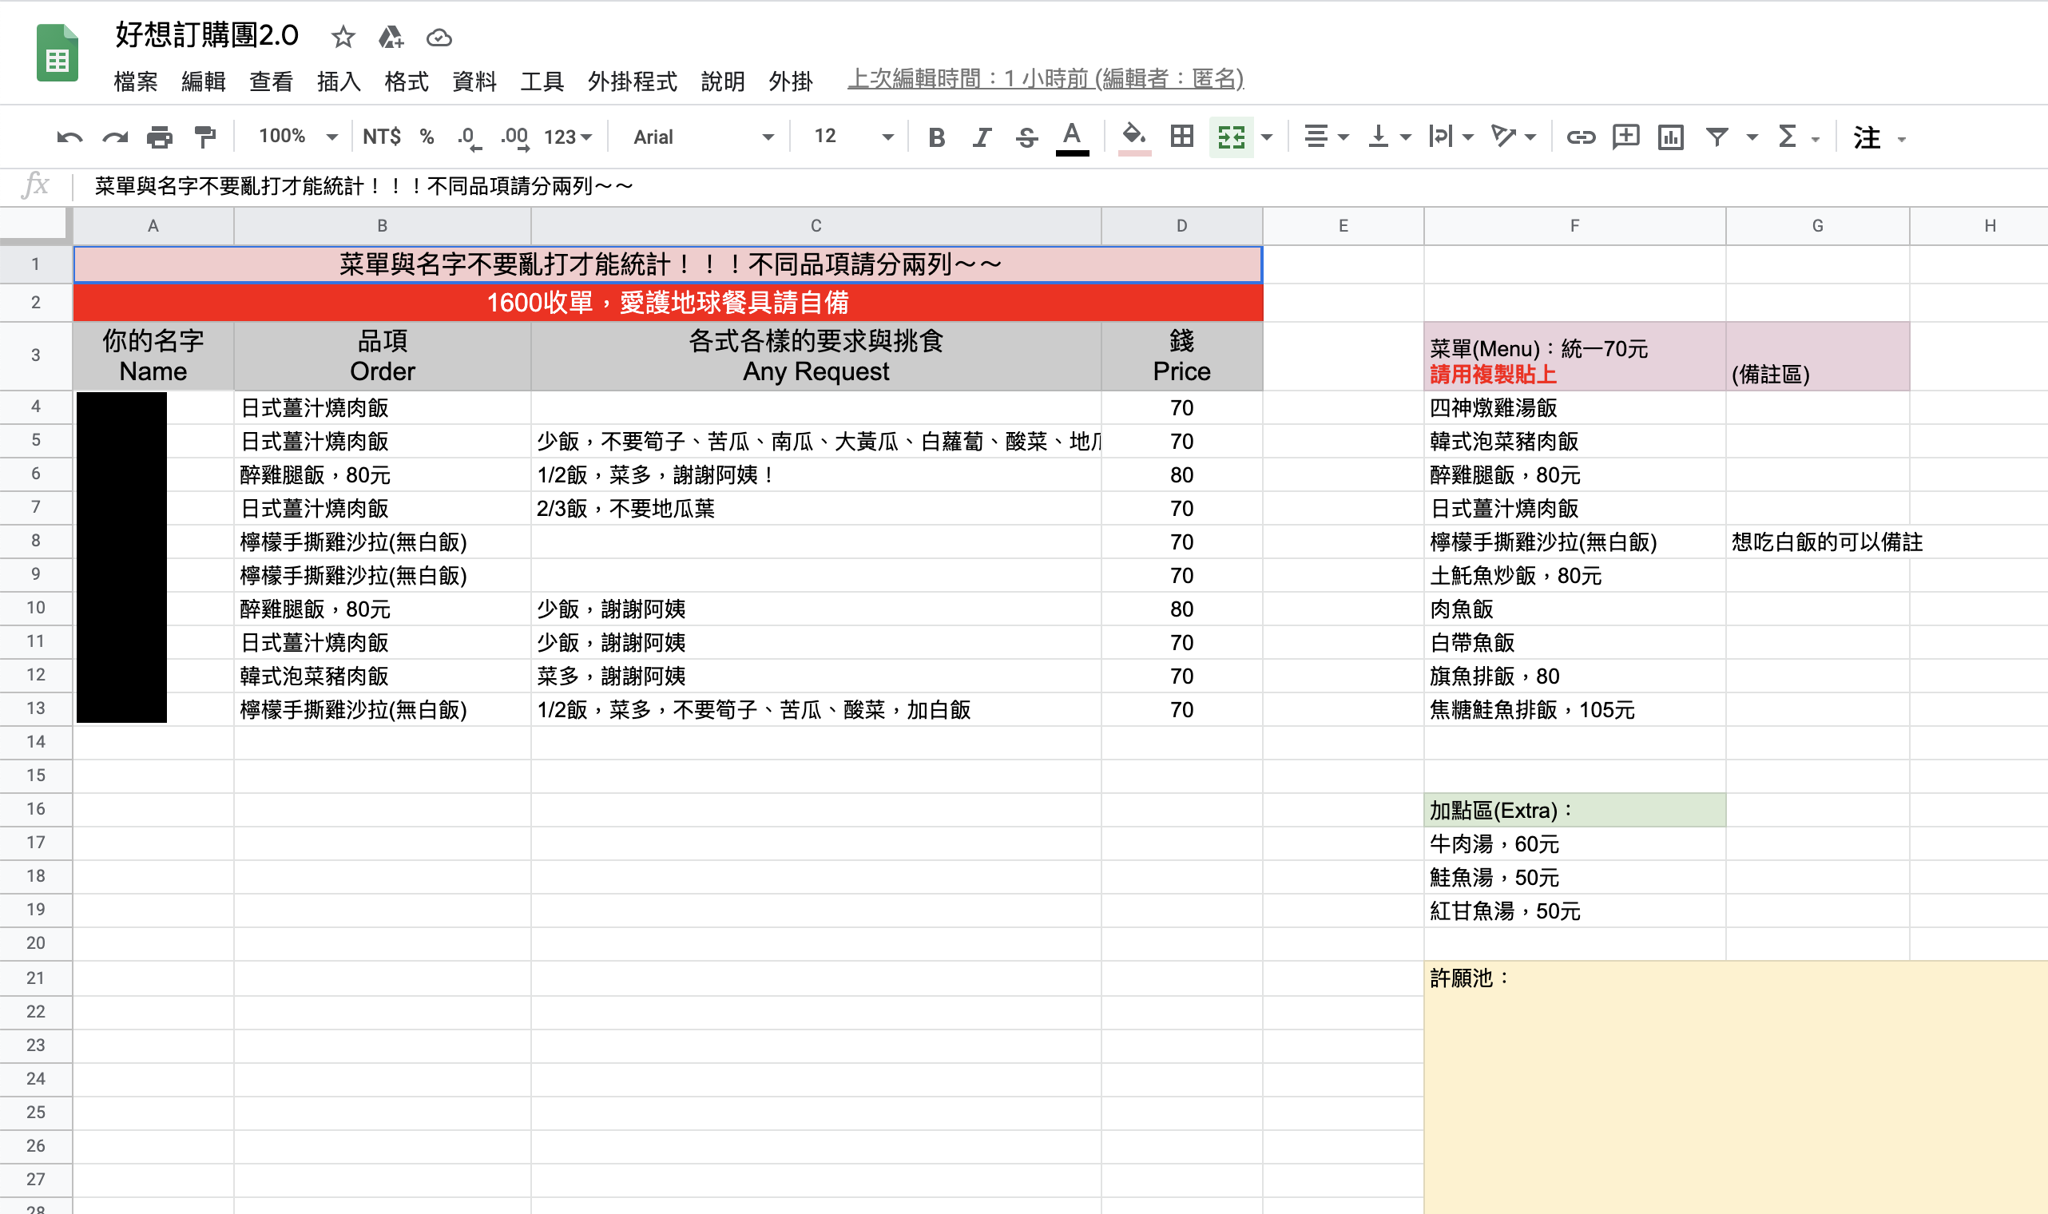Toggle strikethrough formatting
Viewport: 2048px width, 1214px height.
click(1026, 137)
